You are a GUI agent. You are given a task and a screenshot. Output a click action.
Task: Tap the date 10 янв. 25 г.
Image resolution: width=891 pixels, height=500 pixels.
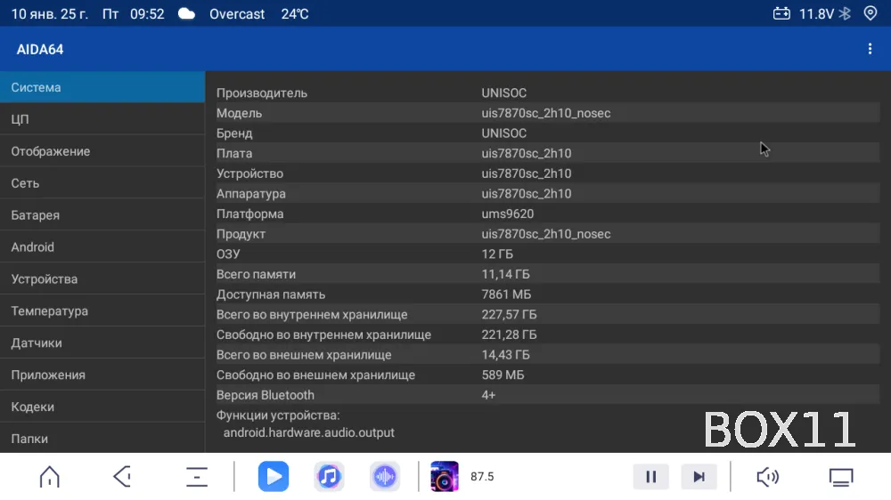[x=49, y=14]
